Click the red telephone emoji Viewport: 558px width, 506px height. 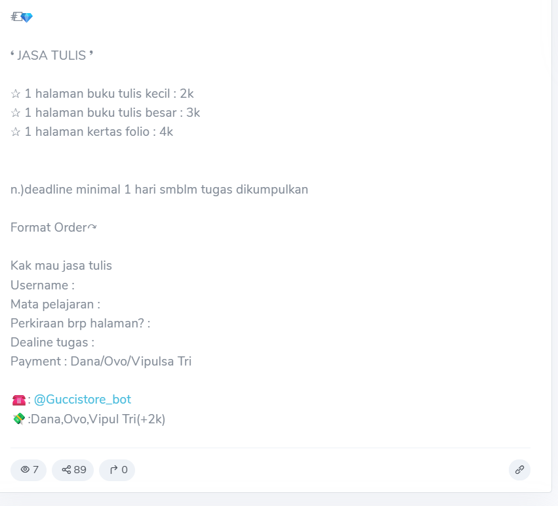18,400
